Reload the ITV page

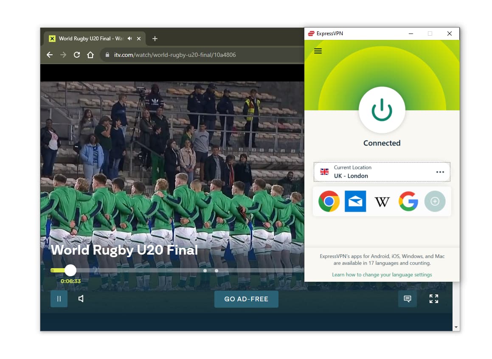point(76,55)
